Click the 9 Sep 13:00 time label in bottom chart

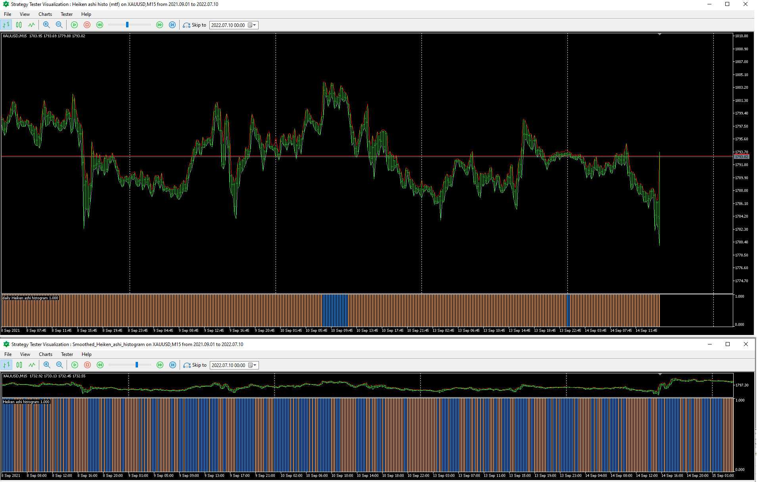214,476
